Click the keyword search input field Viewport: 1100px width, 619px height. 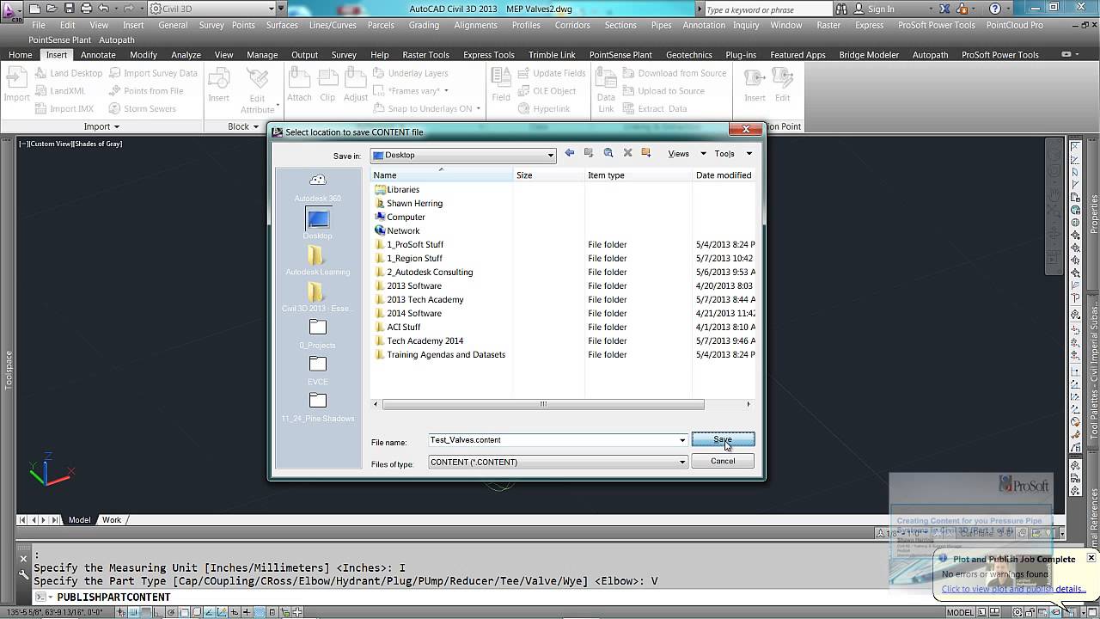[x=767, y=9]
